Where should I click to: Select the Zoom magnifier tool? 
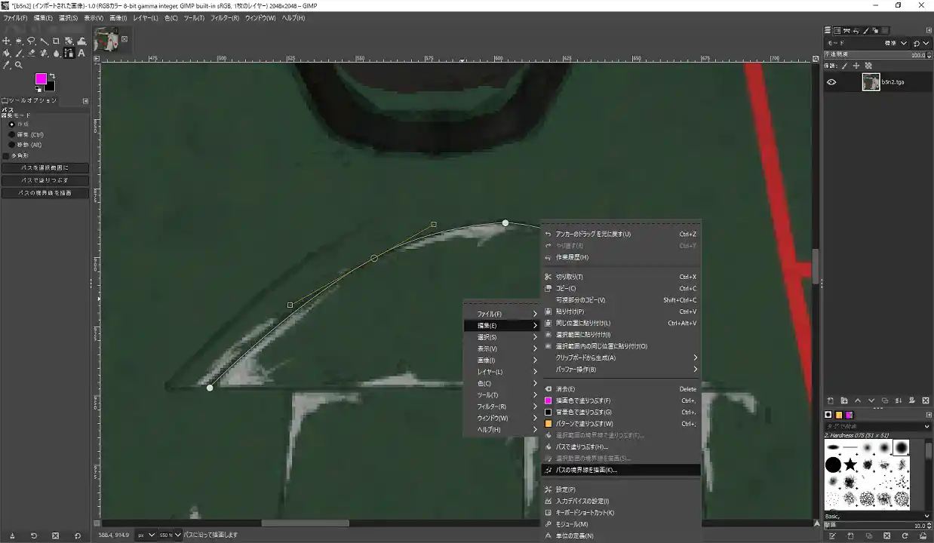[x=19, y=66]
